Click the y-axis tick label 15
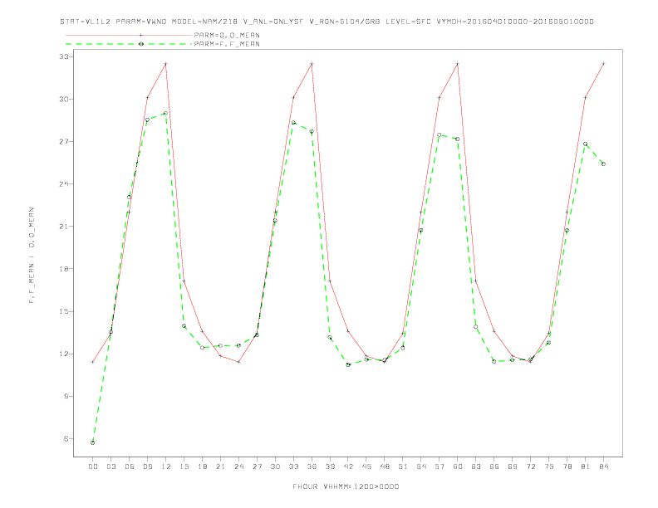 click(63, 311)
